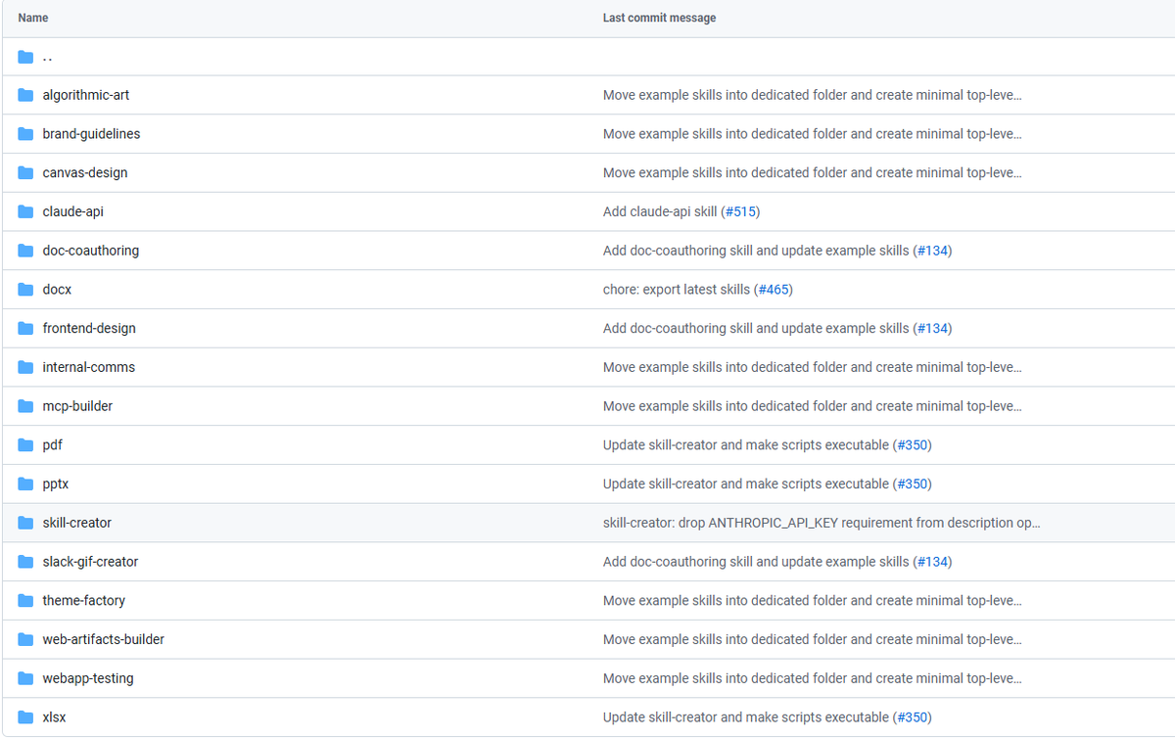Image resolution: width=1175 pixels, height=738 pixels.
Task: Click the 'Name' column header
Action: (x=32, y=18)
